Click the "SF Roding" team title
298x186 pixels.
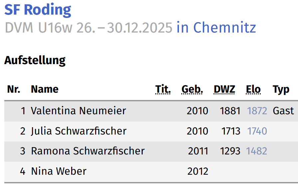38,10
